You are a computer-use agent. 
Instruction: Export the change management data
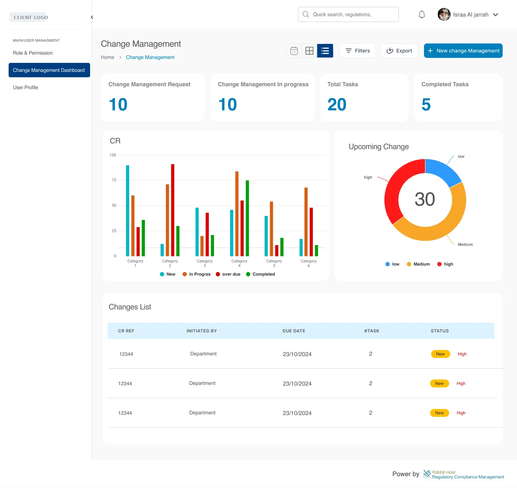(399, 51)
